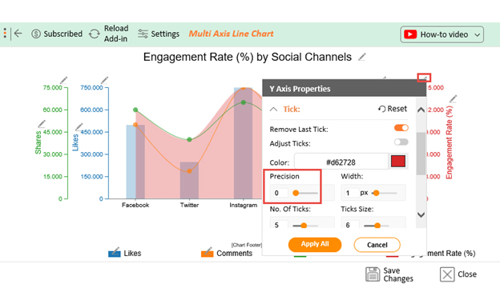The height and width of the screenshot is (308, 500).
Task: Open the red tick color swatch
Action: [398, 161]
